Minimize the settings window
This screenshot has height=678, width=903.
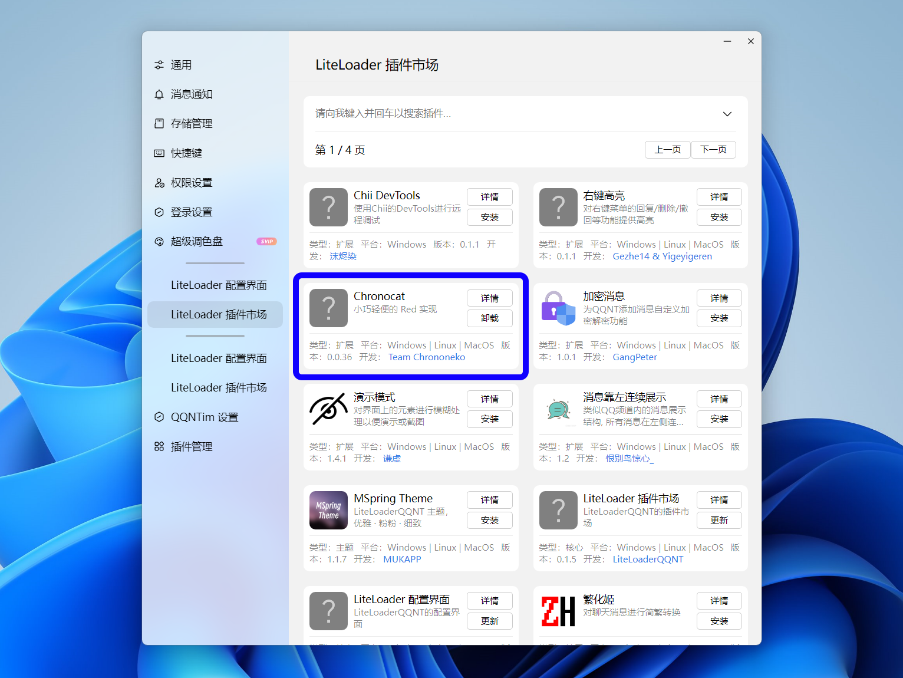(x=727, y=41)
